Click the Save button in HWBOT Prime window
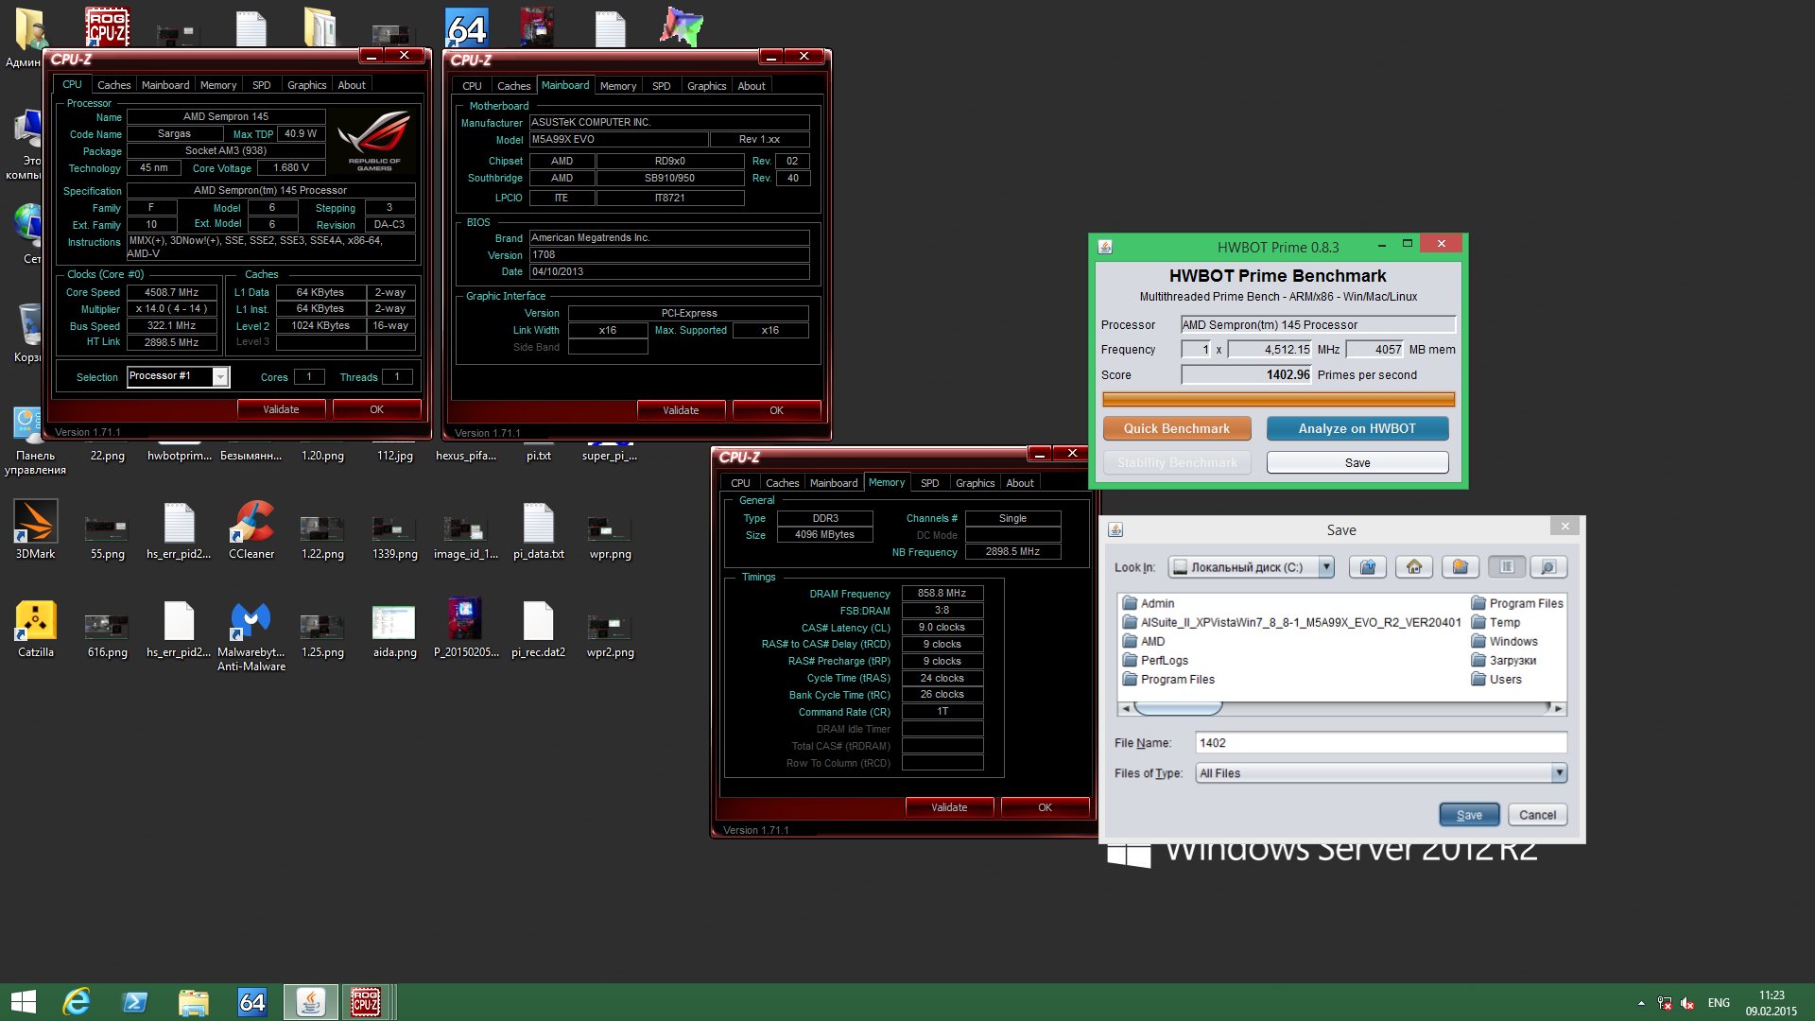1815x1021 pixels. 1357,462
